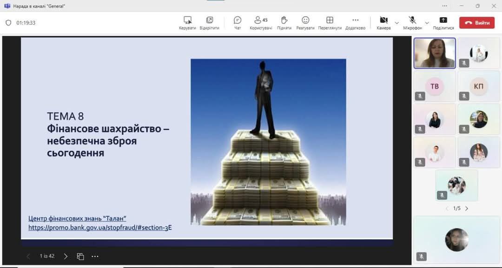Leave the meeting with Вийти
502x268 pixels.
point(477,23)
